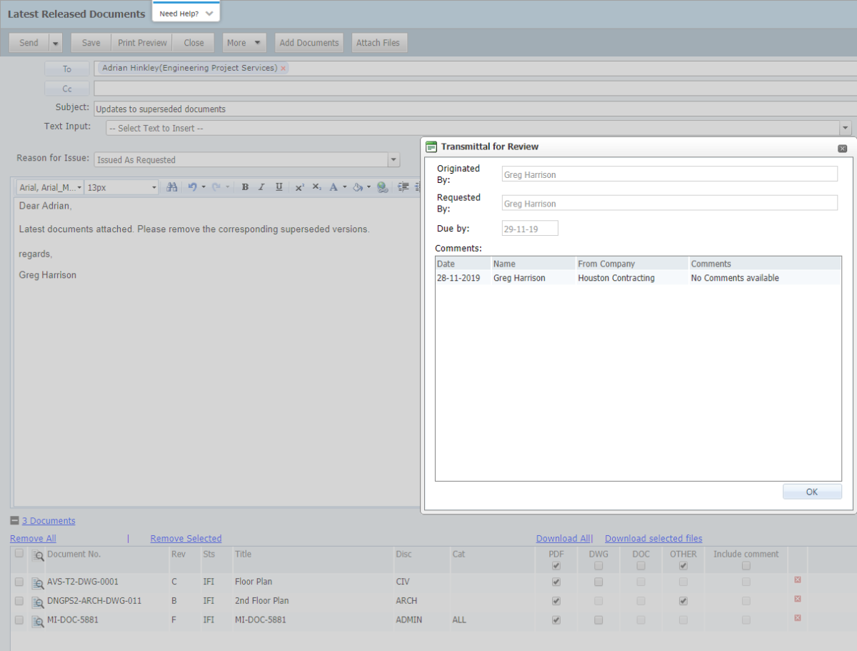Click the Download selected files link

(653, 539)
